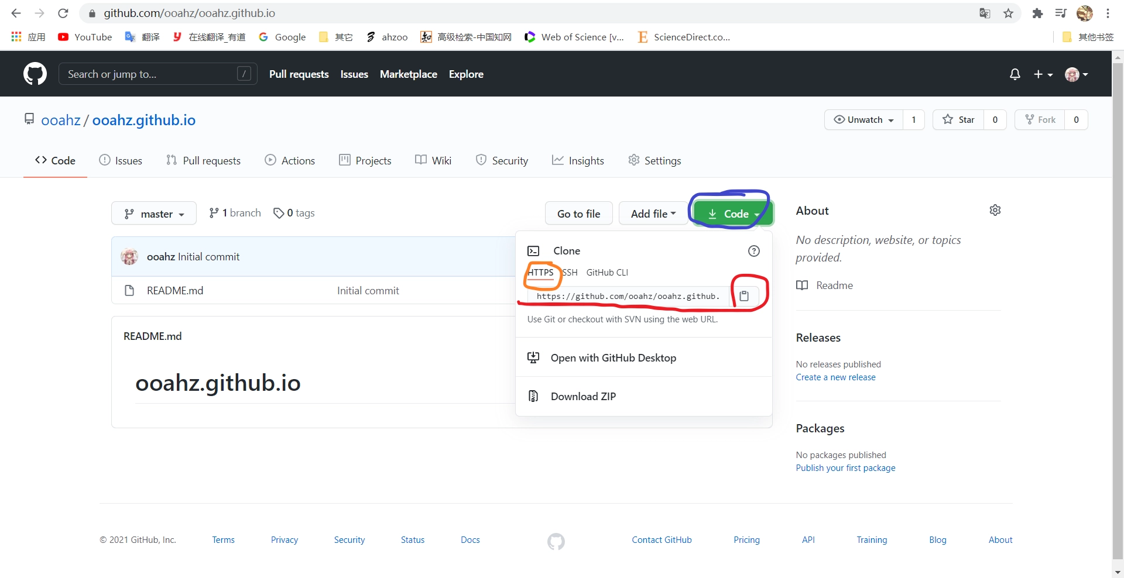Viewport: 1124px width, 578px height.
Task: Click Download ZIP
Action: (x=644, y=397)
